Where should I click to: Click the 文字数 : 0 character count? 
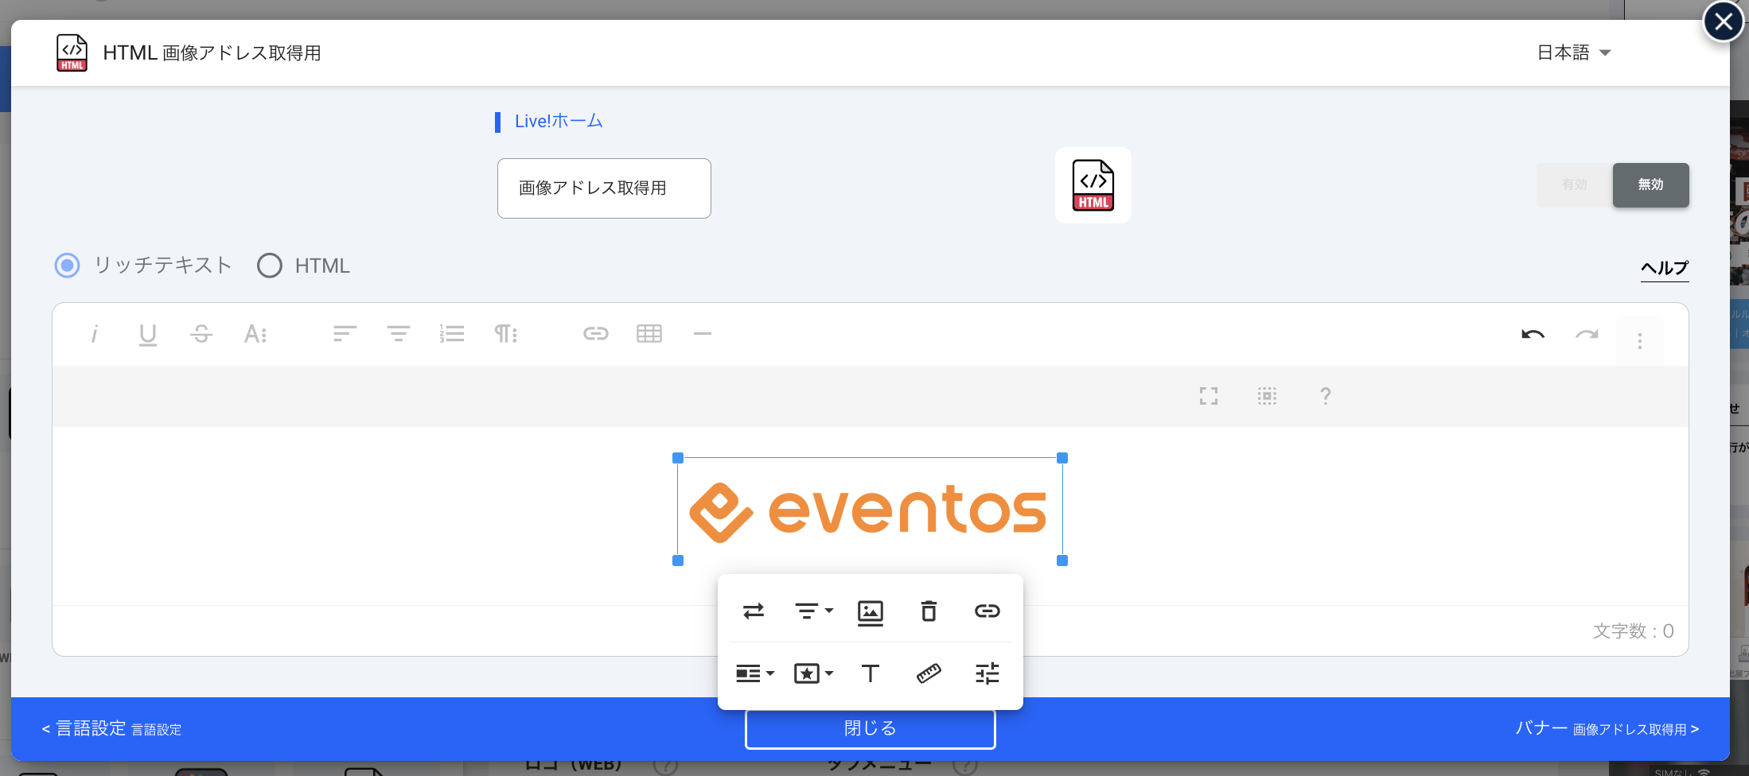pyautogui.click(x=1633, y=631)
